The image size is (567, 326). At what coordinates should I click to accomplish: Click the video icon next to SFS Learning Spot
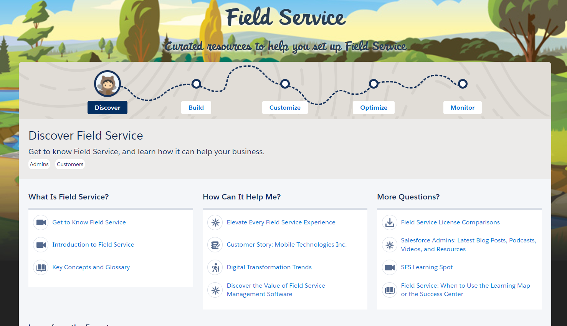click(x=390, y=267)
